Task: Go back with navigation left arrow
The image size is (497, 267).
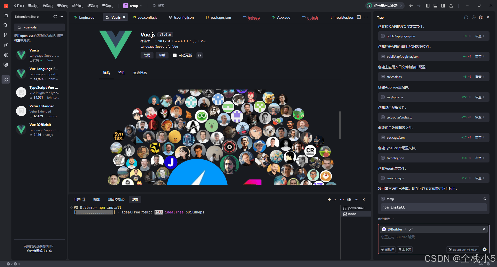Action: (x=411, y=6)
